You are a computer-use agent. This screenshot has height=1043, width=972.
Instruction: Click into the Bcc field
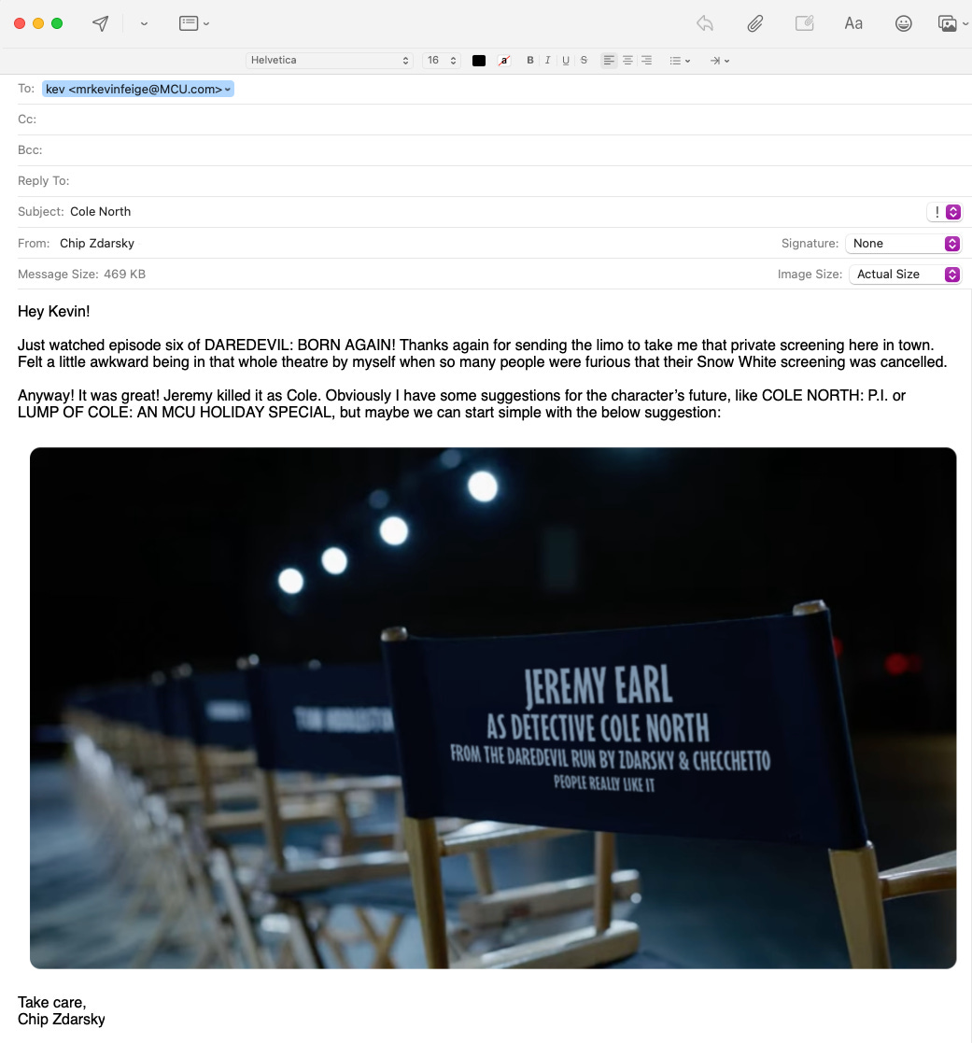tap(494, 150)
